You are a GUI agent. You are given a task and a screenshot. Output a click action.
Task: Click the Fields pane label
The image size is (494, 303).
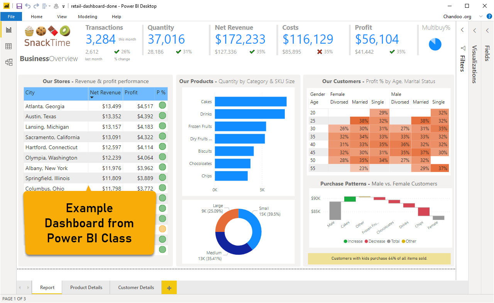(487, 53)
